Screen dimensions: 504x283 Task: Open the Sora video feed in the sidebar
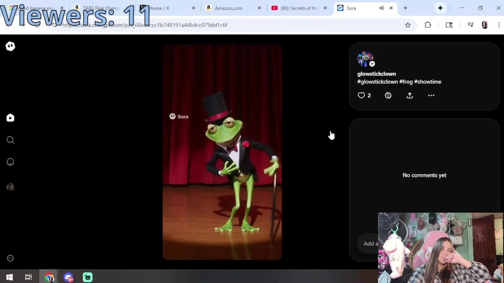point(10,118)
